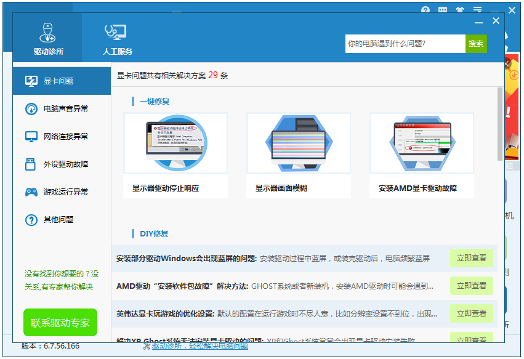This screenshot has width=524, height=359.
Task: Click the 游戏运行异常 gamepad icon
Action: 31,192
